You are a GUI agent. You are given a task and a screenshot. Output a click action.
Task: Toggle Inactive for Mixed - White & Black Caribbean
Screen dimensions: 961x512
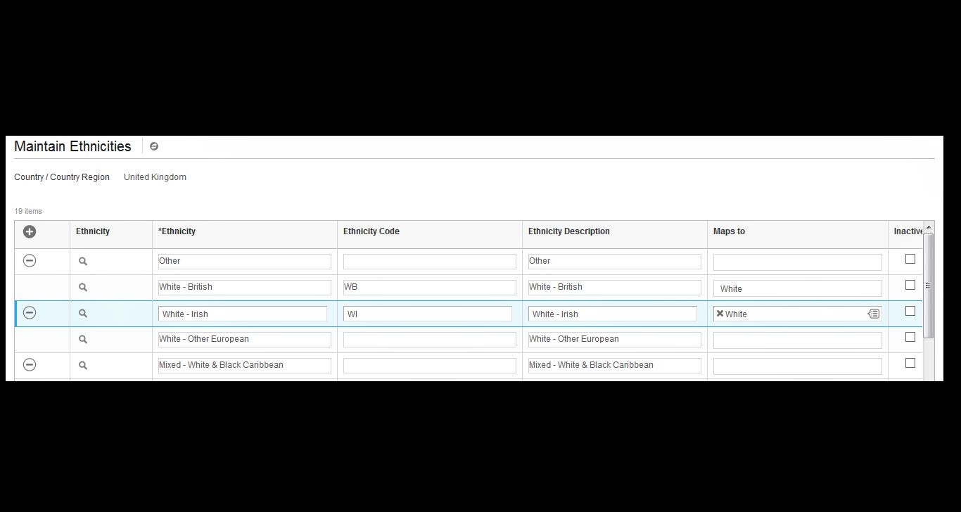(910, 363)
